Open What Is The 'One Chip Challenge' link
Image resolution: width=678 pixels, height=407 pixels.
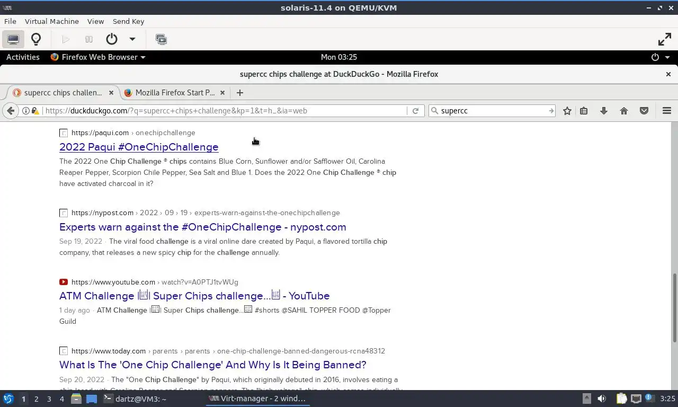tap(213, 365)
